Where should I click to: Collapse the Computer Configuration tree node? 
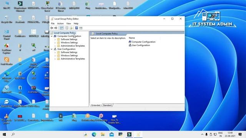pyautogui.click(x=52, y=36)
